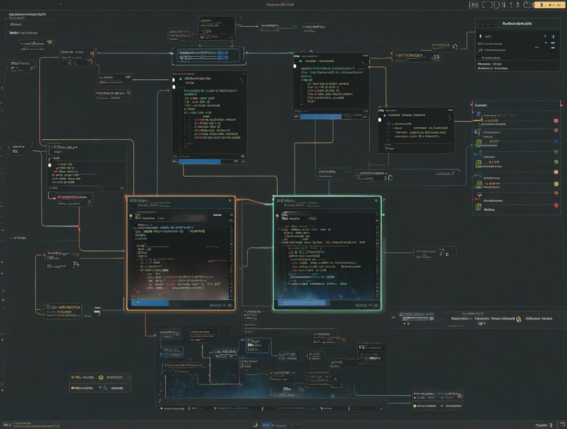Click cyan play icon in code panel beside list panel
The height and width of the screenshot is (429, 567).
(x=385, y=115)
